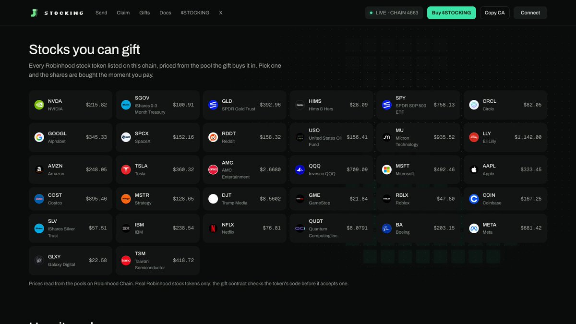Click the Circle CRCL logo icon
This screenshot has width=576, height=324.
tap(474, 105)
